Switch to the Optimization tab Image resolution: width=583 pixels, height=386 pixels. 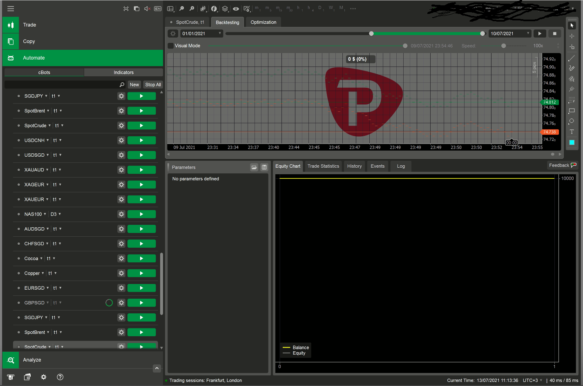(263, 22)
